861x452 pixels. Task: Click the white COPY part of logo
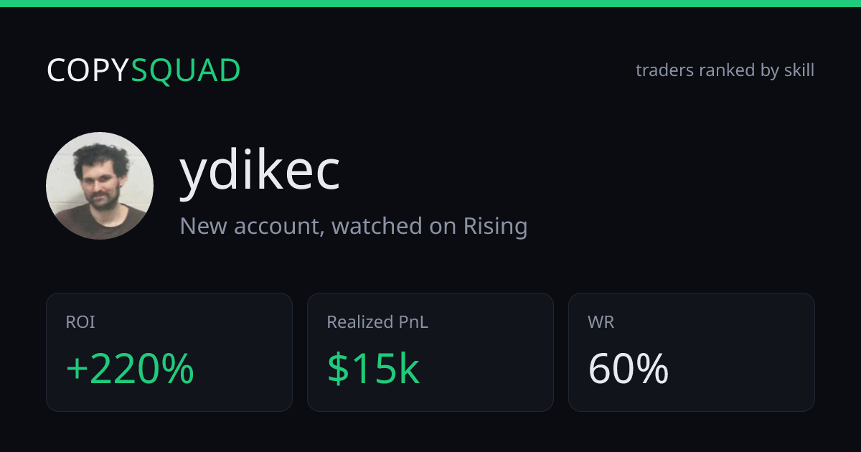pyautogui.click(x=88, y=70)
